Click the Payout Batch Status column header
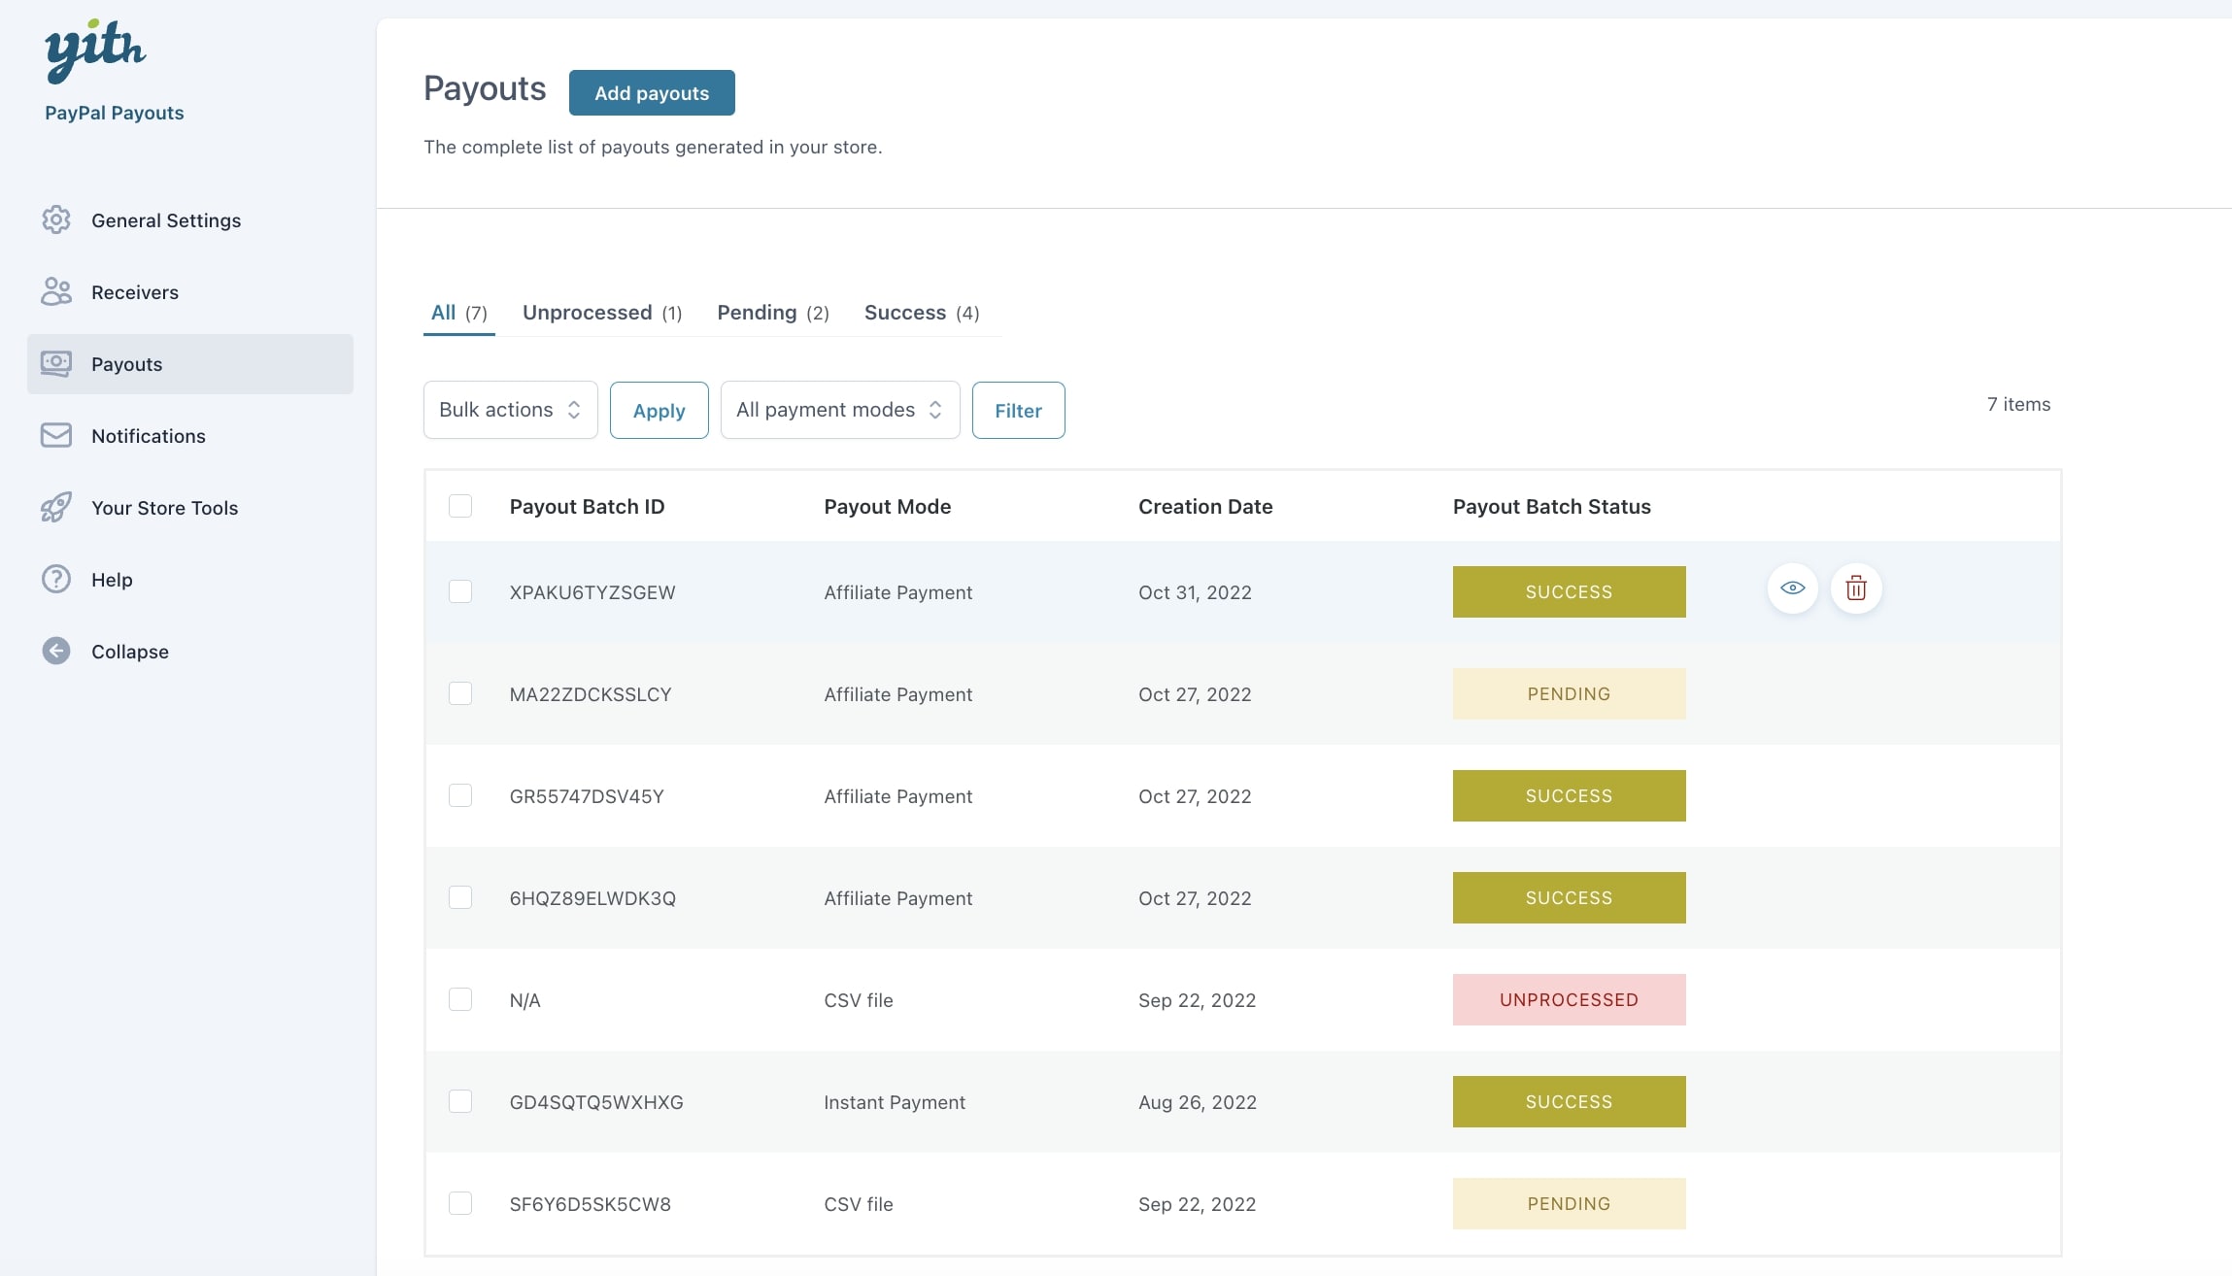 point(1552,506)
